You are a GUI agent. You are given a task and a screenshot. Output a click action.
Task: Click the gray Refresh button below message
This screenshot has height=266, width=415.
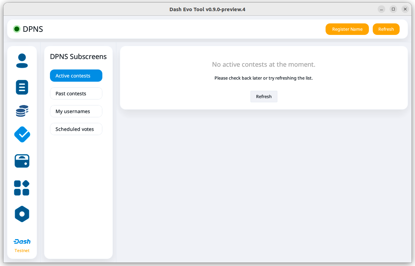(264, 97)
